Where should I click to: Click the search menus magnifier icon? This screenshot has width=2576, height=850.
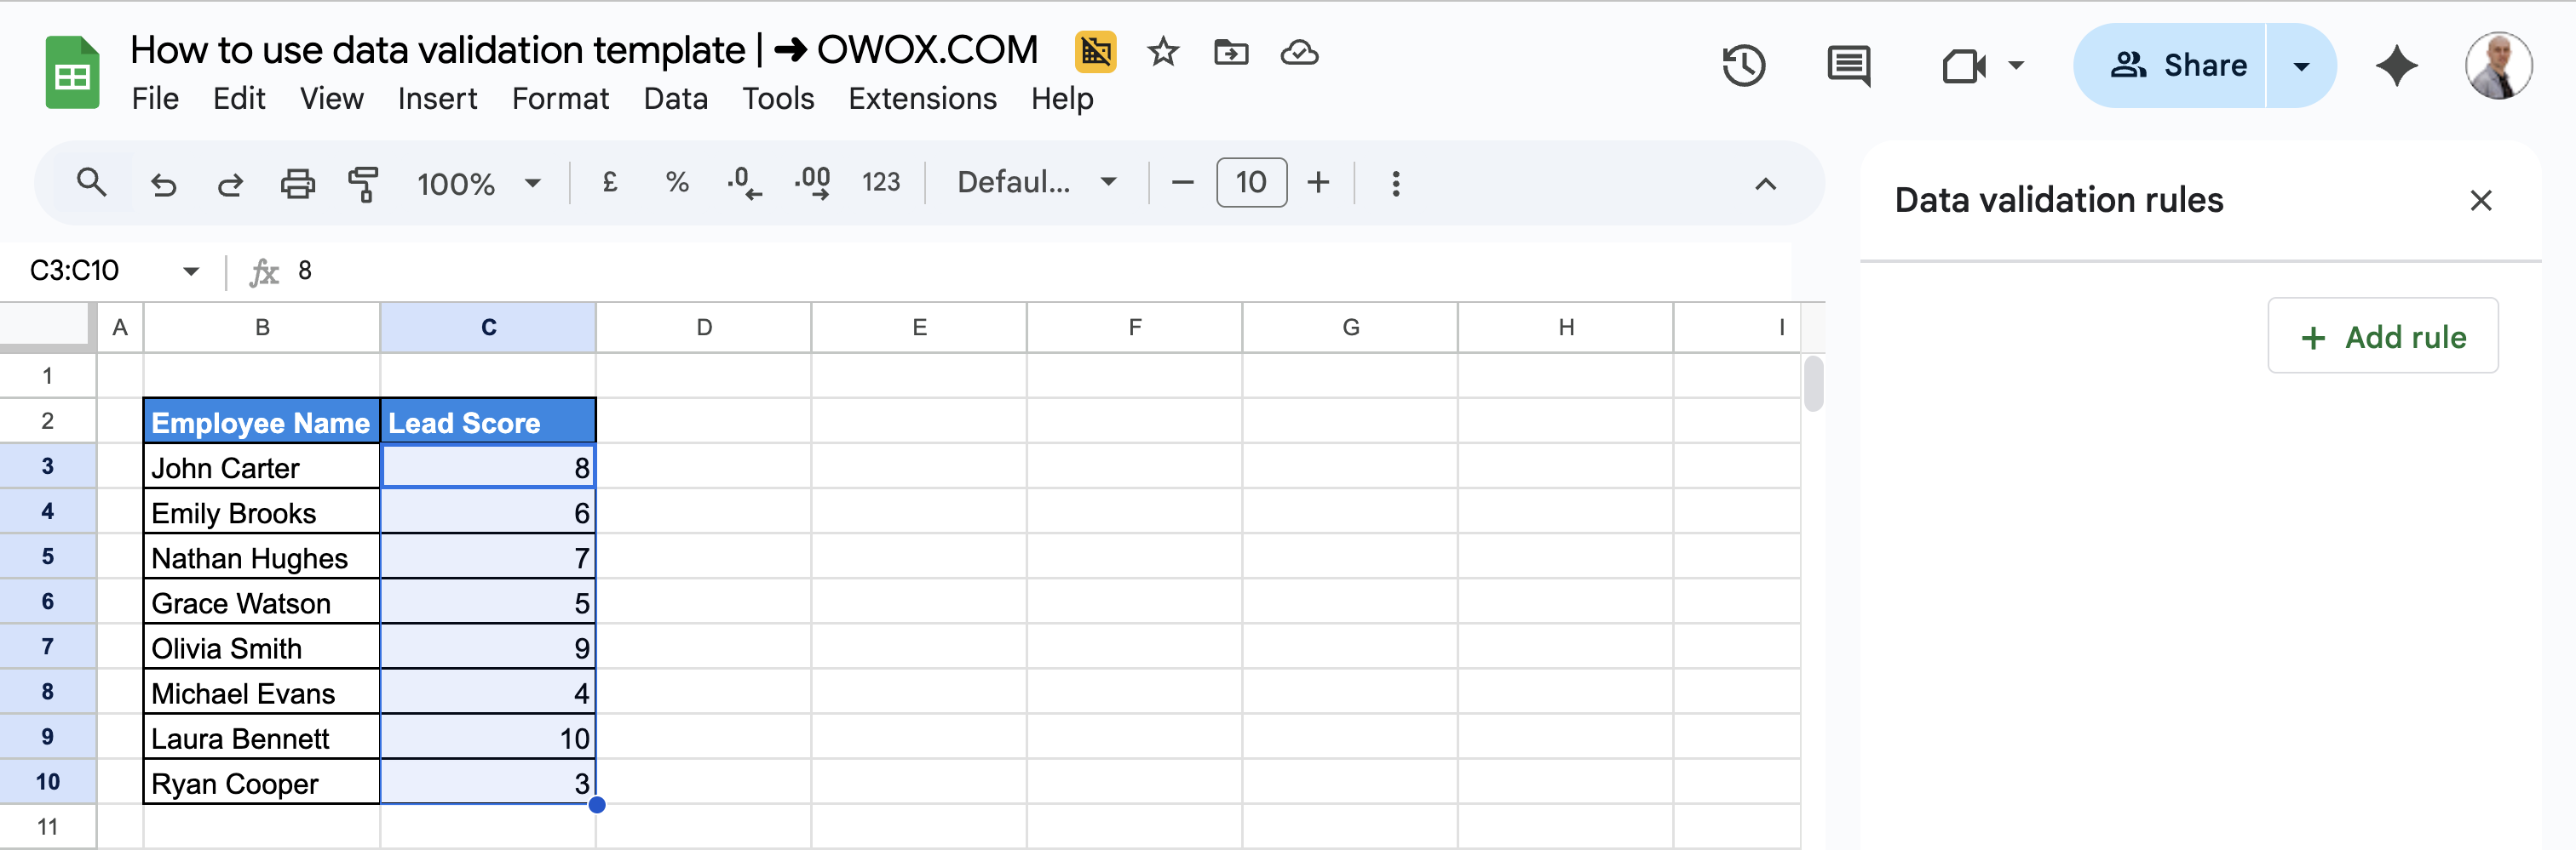[91, 183]
